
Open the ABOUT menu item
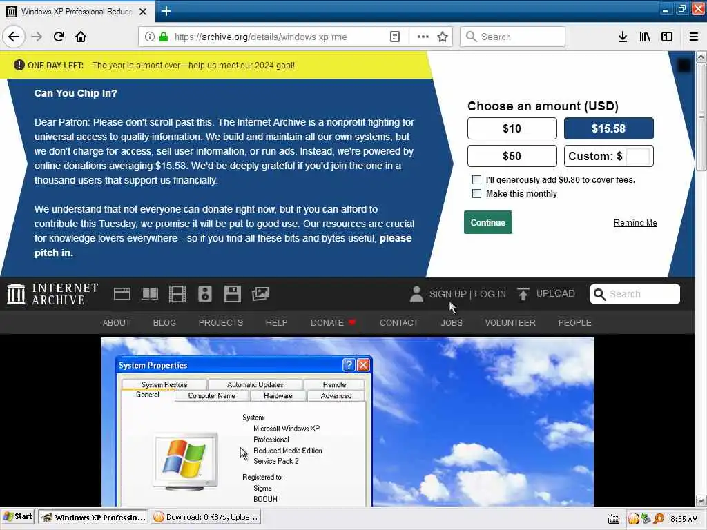pos(116,323)
